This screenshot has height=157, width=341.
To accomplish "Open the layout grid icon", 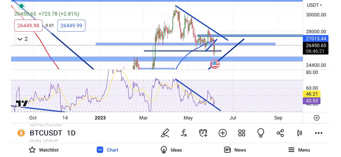I will 242,133.
